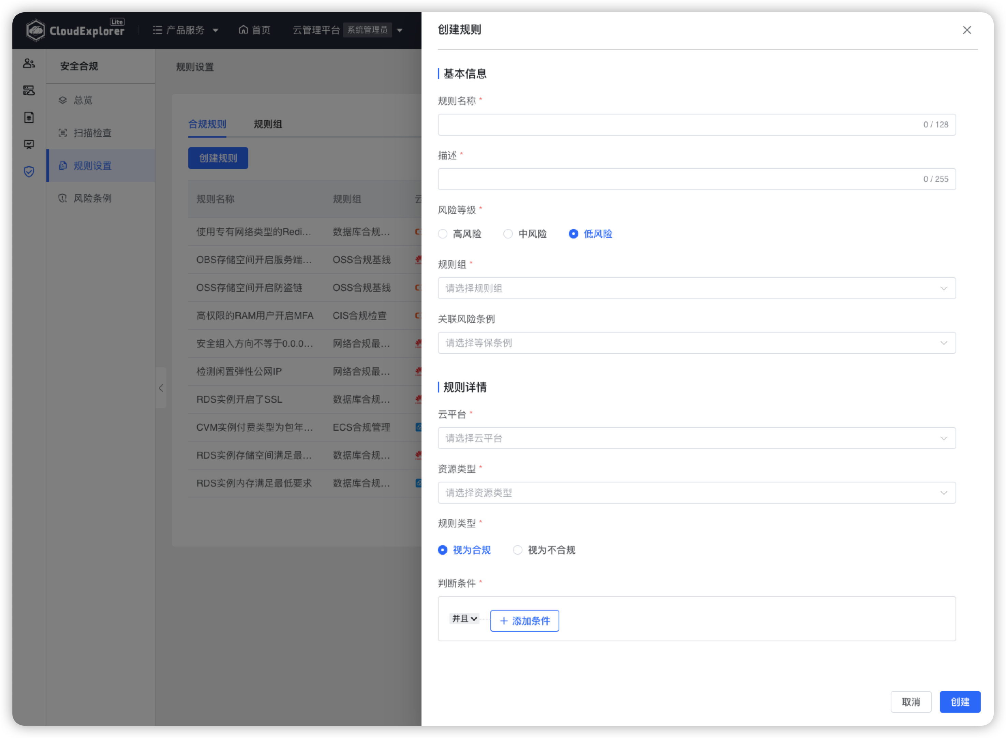Open the monitoring screen sidebar icon
1006x738 pixels.
(29, 144)
